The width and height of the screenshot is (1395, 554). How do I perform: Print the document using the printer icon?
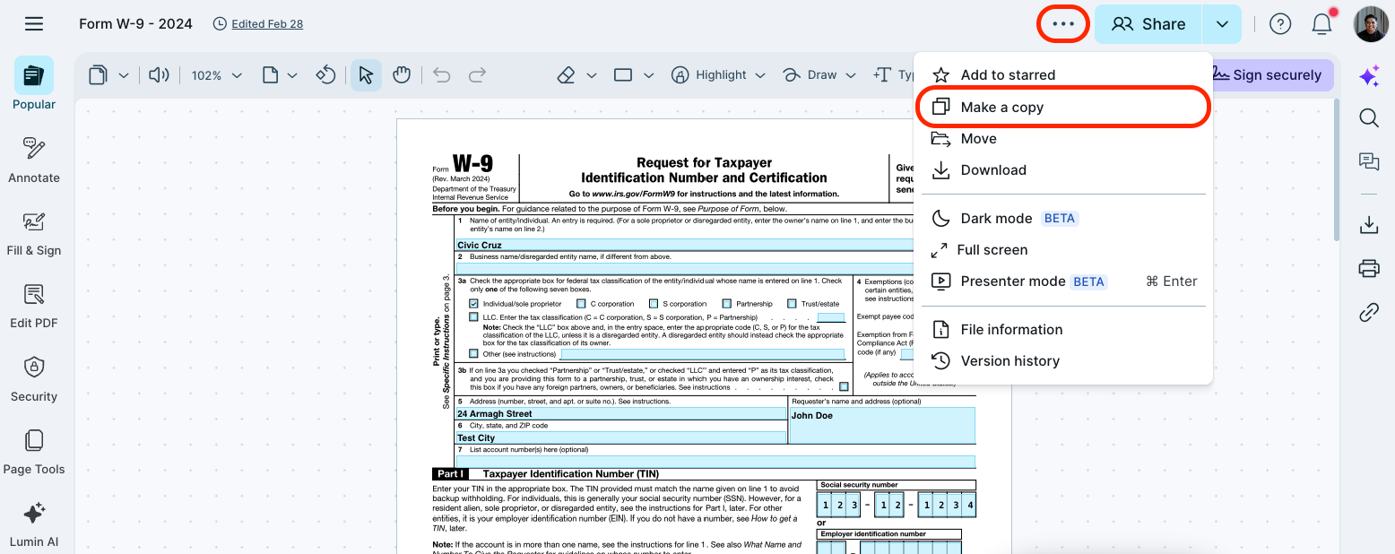pos(1369,268)
